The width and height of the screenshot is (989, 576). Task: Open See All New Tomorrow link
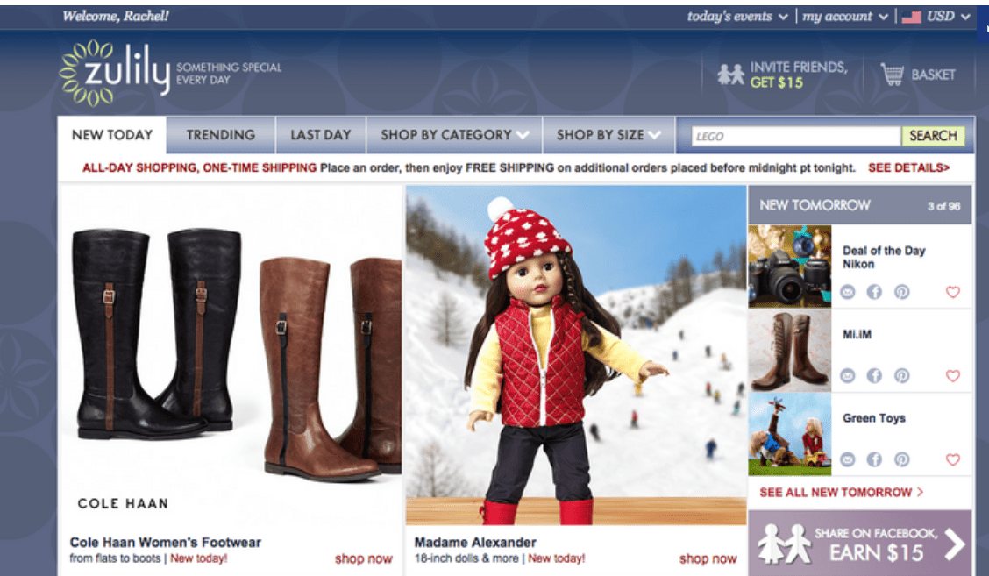click(x=842, y=492)
